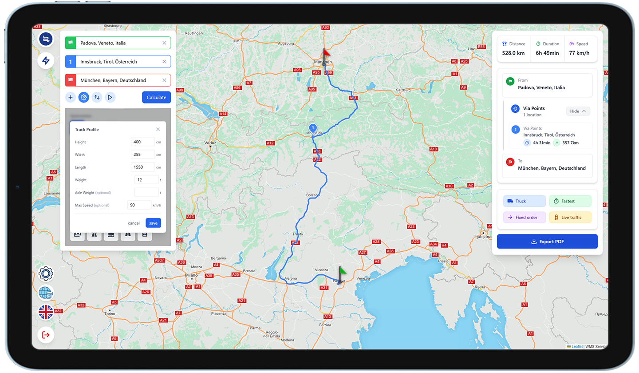This screenshot has height=373, width=639.
Task: Click the lightning bolt quick-route icon
Action: point(46,61)
